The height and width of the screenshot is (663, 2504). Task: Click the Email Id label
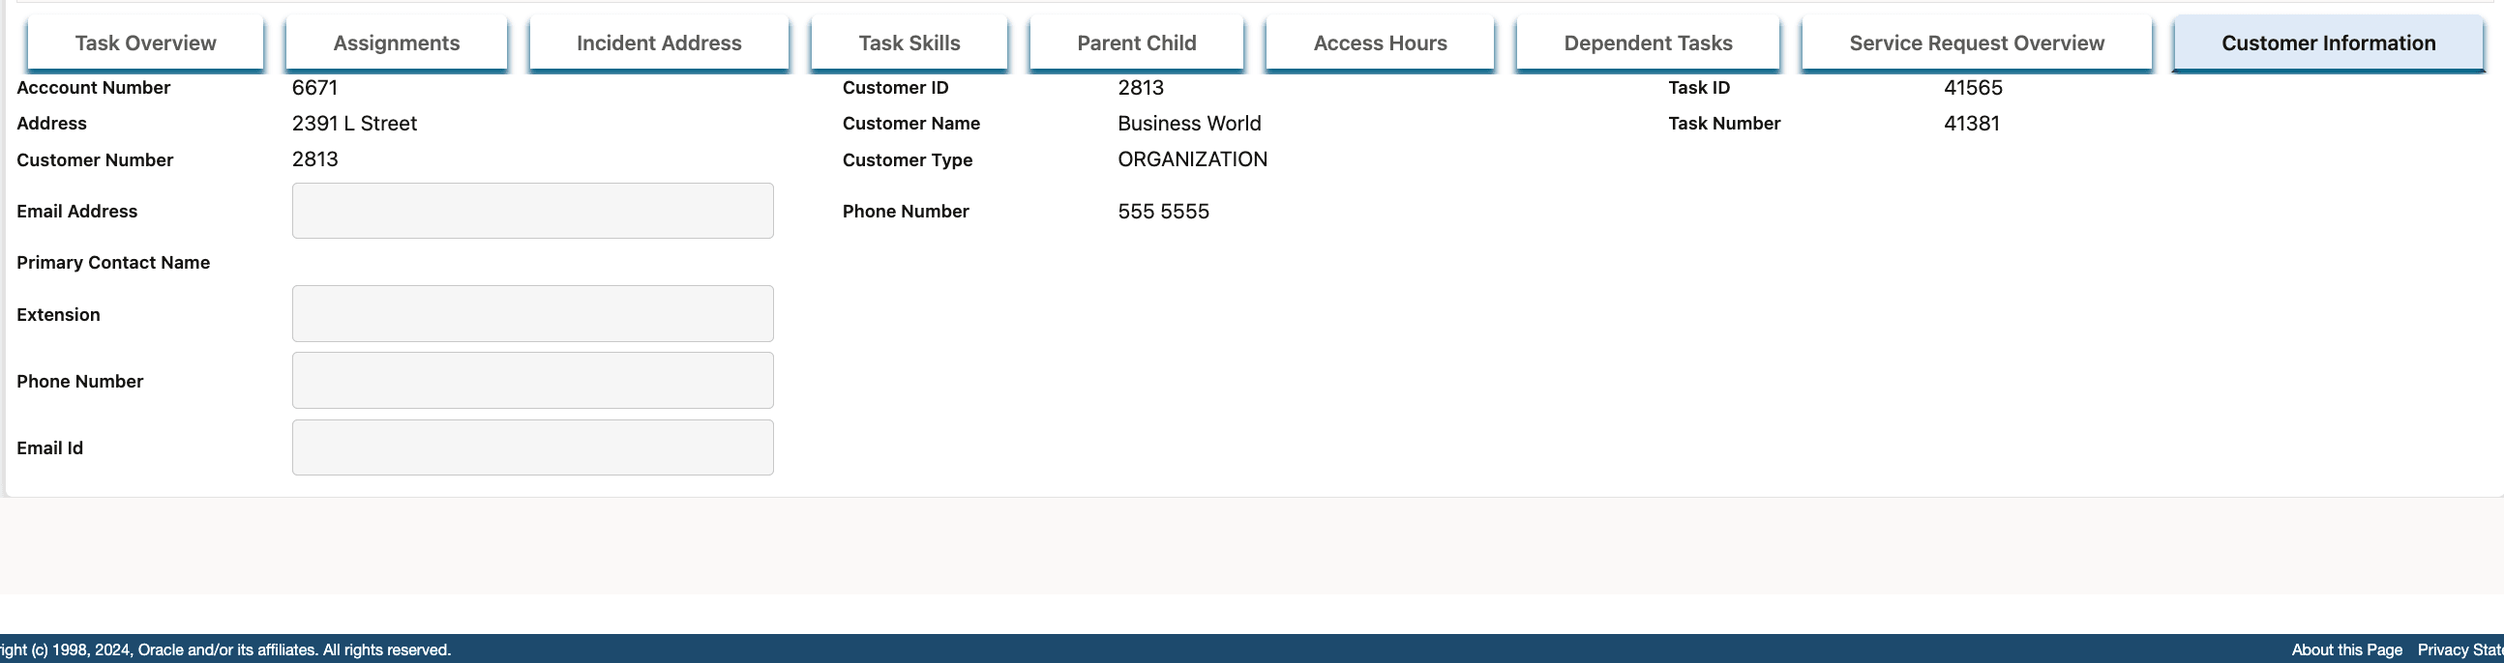[x=49, y=447]
